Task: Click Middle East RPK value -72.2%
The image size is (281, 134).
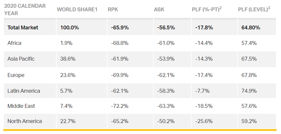Action: pos(120,106)
